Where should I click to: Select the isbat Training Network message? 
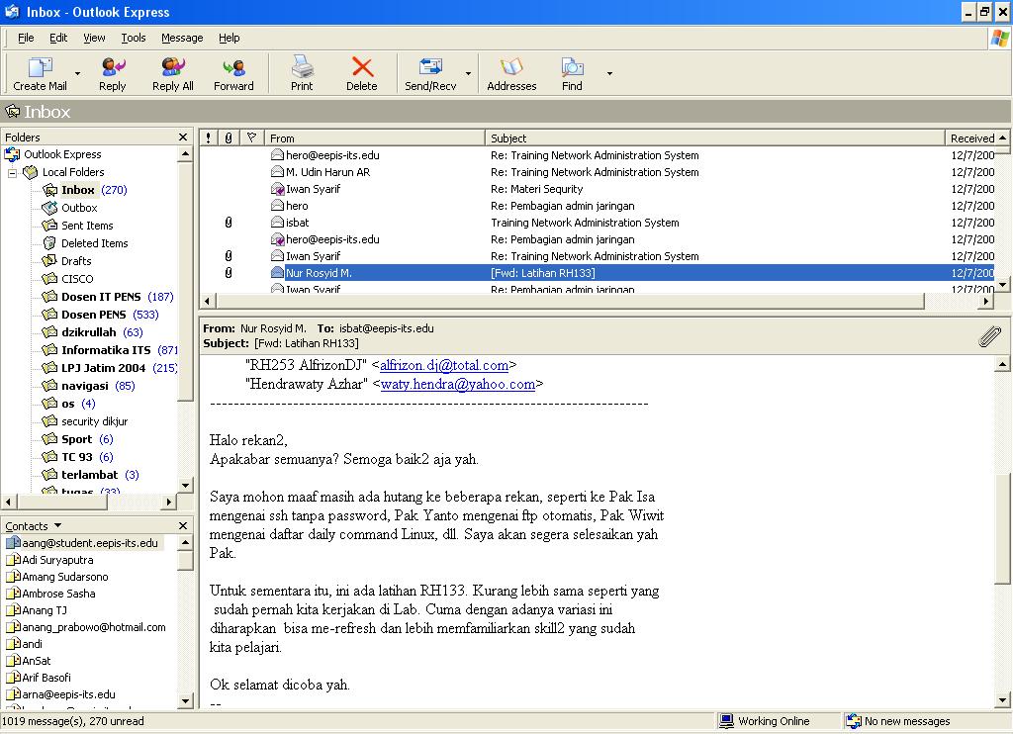point(598,223)
